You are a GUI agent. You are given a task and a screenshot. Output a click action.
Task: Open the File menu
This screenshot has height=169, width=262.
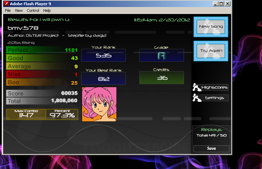8,10
